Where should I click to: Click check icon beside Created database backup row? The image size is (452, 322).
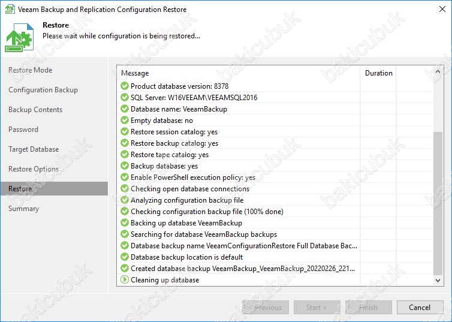coord(125,268)
